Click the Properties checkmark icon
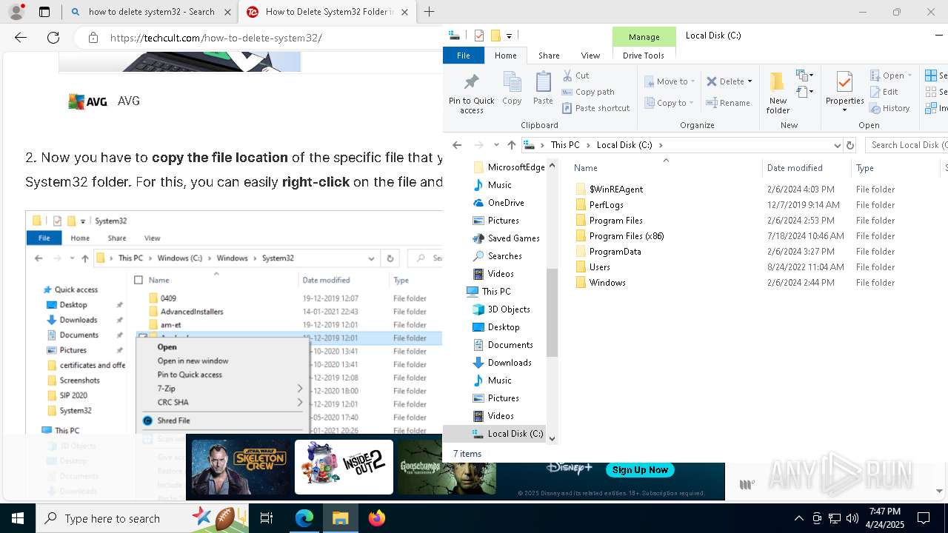948x533 pixels. coord(844,81)
